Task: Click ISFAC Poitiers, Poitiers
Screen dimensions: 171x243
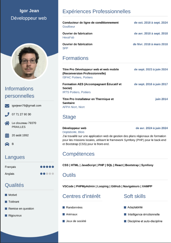Action: pyautogui.click(x=77, y=77)
